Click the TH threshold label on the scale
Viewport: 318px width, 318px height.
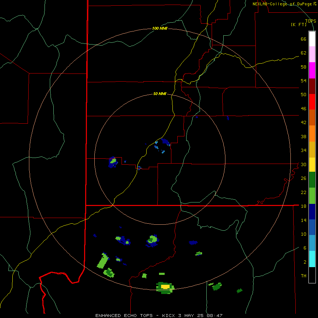(x=304, y=276)
